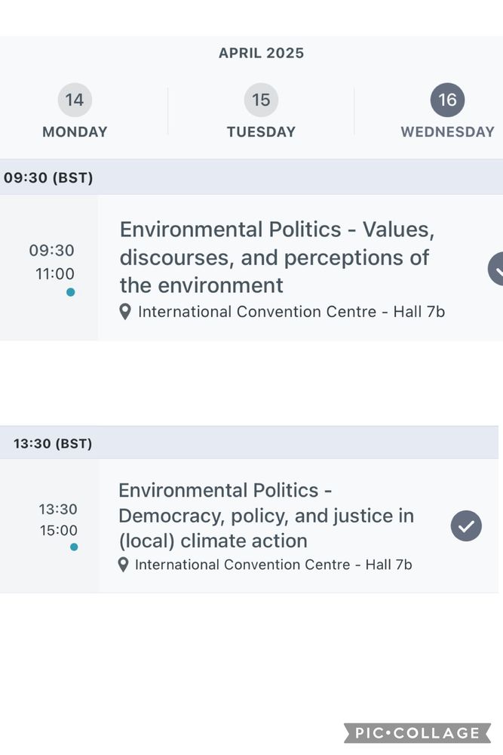Click teal dot under 13:30–15:00 time
The height and width of the screenshot is (755, 503).
[x=74, y=547]
